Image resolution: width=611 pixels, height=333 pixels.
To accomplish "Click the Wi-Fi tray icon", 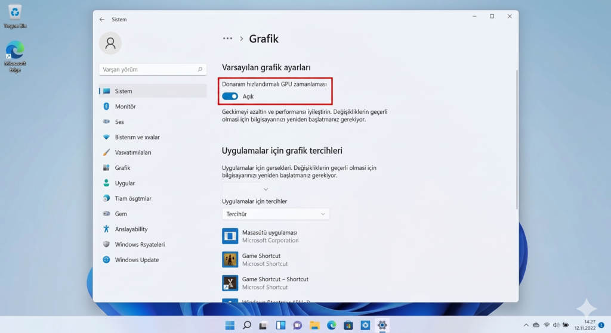I will click(x=547, y=325).
